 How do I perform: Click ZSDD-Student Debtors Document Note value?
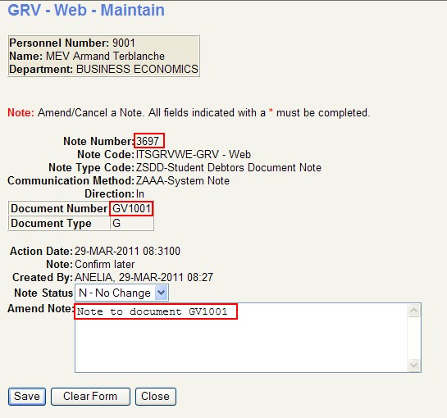[229, 167]
